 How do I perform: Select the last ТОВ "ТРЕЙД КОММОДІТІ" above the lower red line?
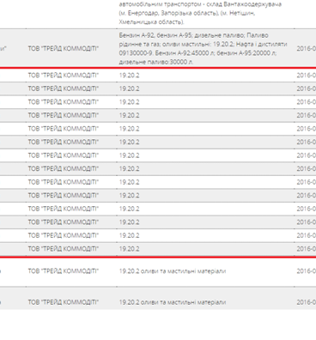click(64, 249)
